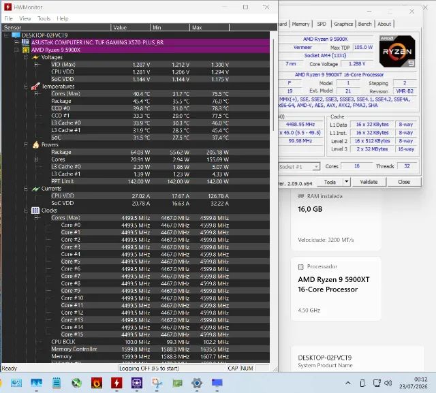Switch to the About tab in CPU-Z

pyautogui.click(x=384, y=24)
